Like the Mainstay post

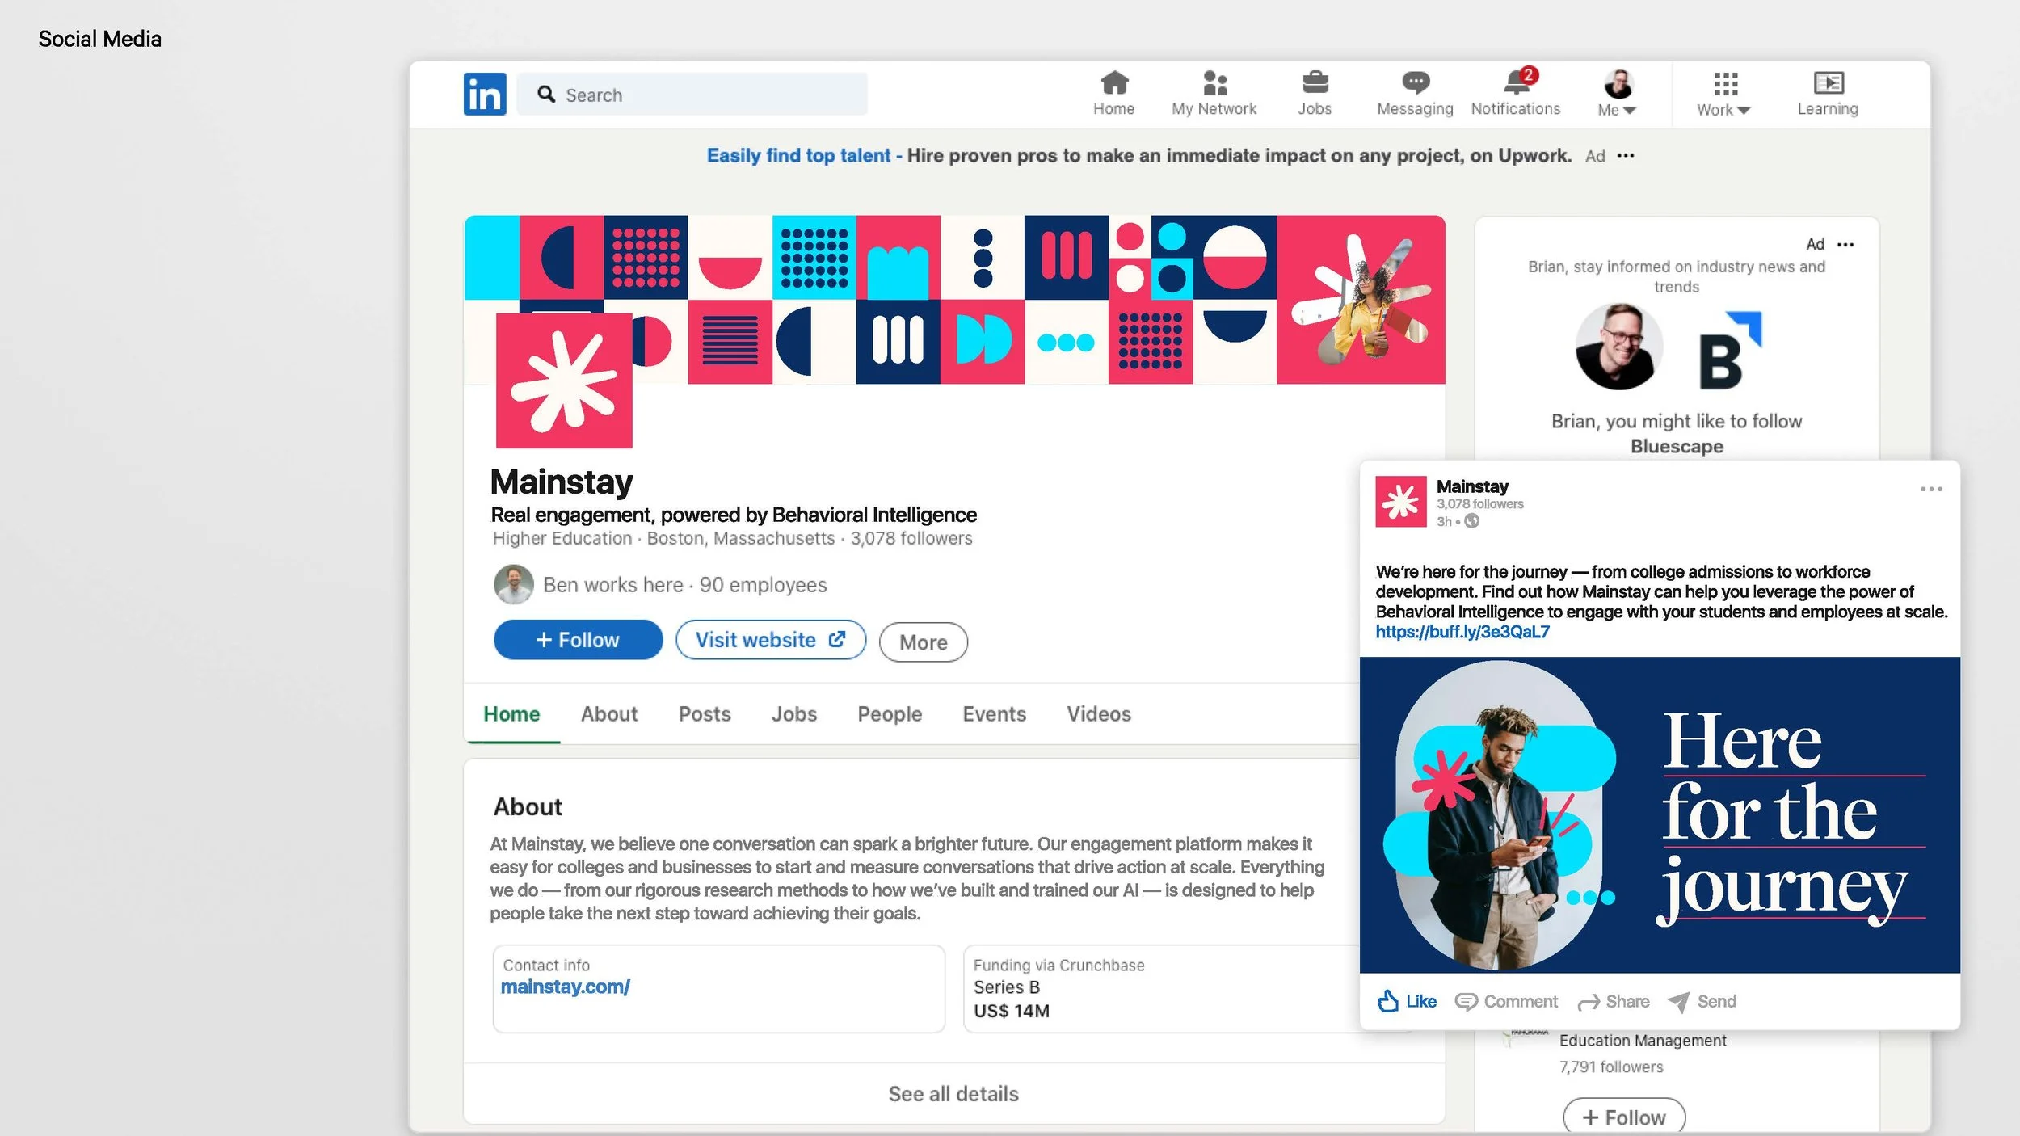[x=1407, y=1001]
